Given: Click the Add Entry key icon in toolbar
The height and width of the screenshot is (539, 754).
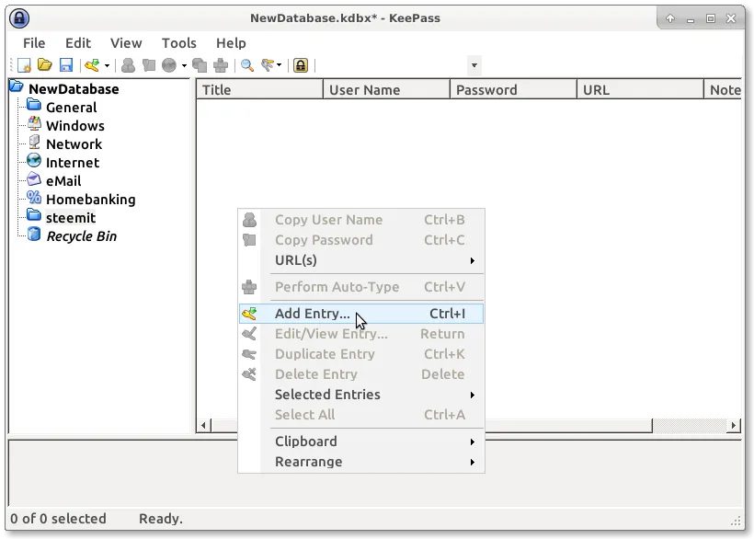Looking at the screenshot, I should point(92,65).
